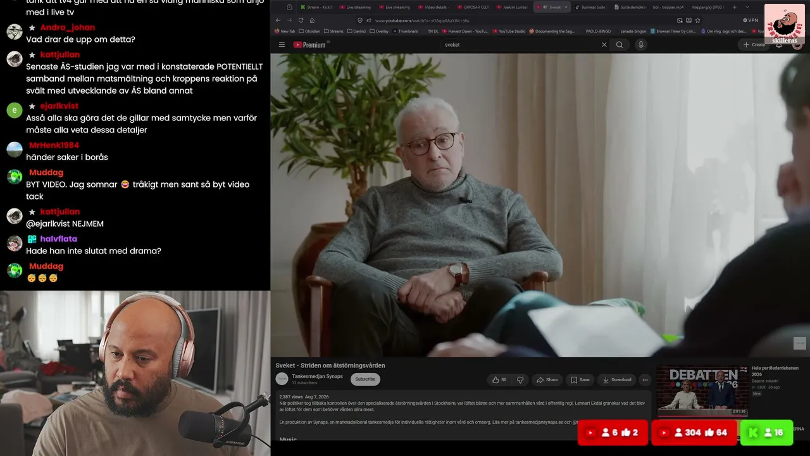Open the Streams bookmarks folder
This screenshot has height=456, width=810.
point(333,31)
